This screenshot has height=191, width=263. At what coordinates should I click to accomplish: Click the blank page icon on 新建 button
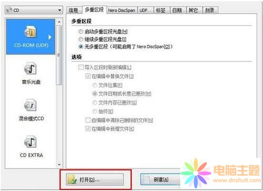pyautogui.click(x=146, y=180)
